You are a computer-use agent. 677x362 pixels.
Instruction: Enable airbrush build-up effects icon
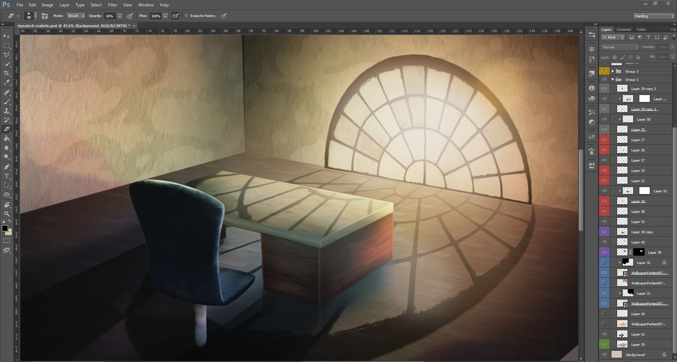(176, 16)
